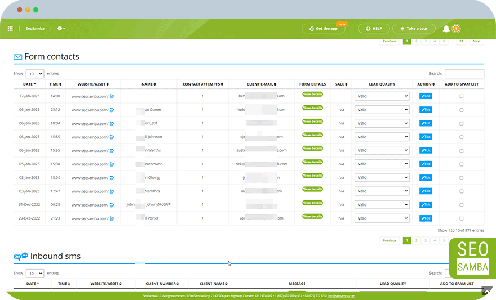Sort by CLIENT E-MAIL column
The image size is (496, 300).
coord(262,84)
